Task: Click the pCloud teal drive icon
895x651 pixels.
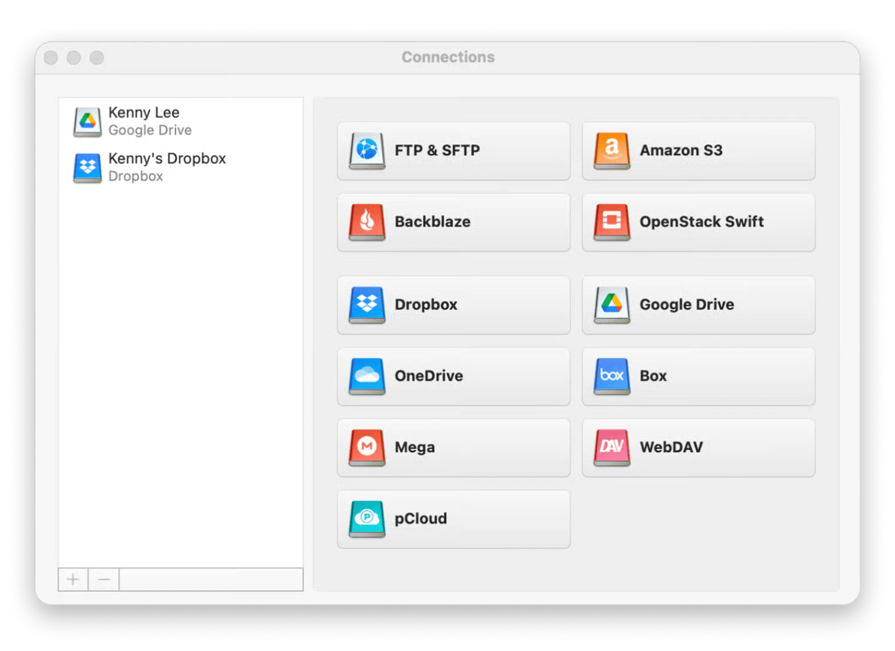Action: [367, 519]
